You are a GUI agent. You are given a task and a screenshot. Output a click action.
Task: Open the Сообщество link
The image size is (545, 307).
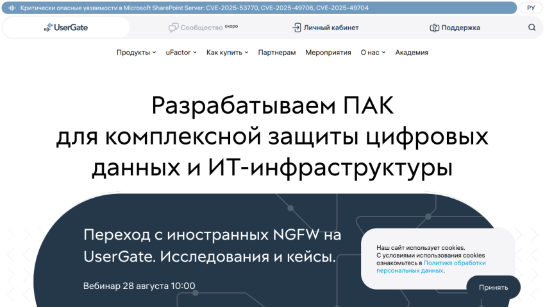pyautogui.click(x=201, y=28)
